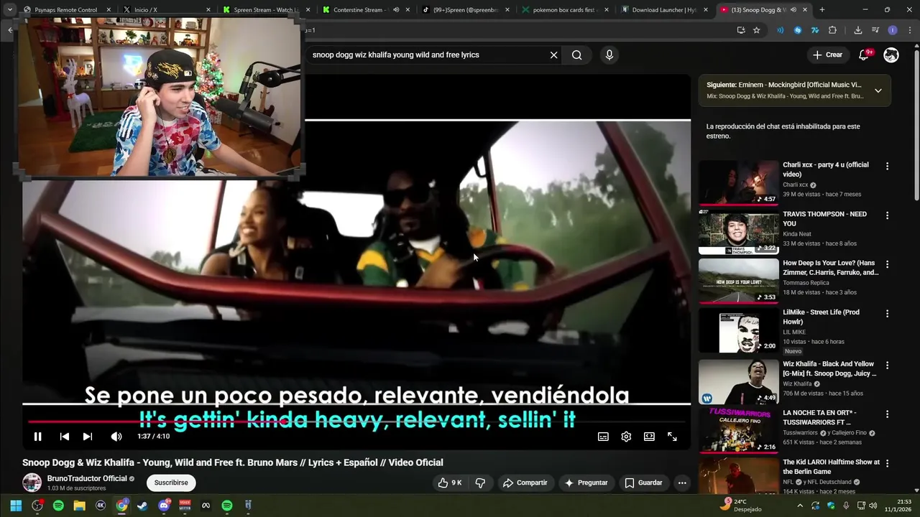
Task: Open TRAVIS THOMPSON - NEED YOU video title
Action: tap(824, 218)
